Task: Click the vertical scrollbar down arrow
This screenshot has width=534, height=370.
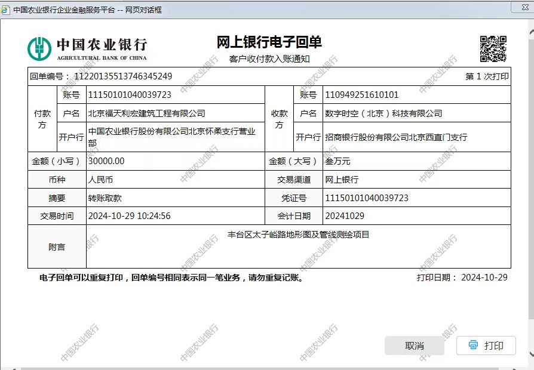Action: [x=532, y=354]
